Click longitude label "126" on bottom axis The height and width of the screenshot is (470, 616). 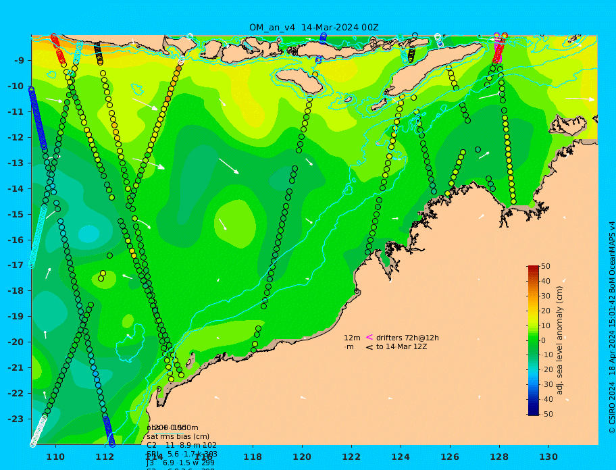point(450,457)
